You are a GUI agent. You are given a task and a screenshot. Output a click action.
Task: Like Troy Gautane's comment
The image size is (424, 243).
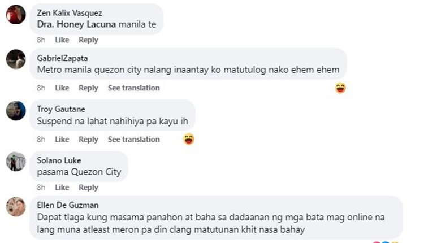[62, 139]
